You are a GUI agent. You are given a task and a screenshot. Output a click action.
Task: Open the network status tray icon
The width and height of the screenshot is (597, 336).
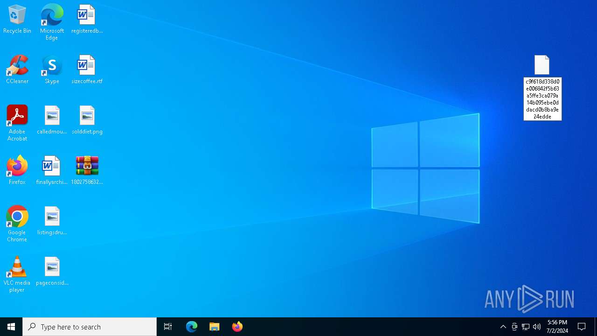[x=526, y=327]
